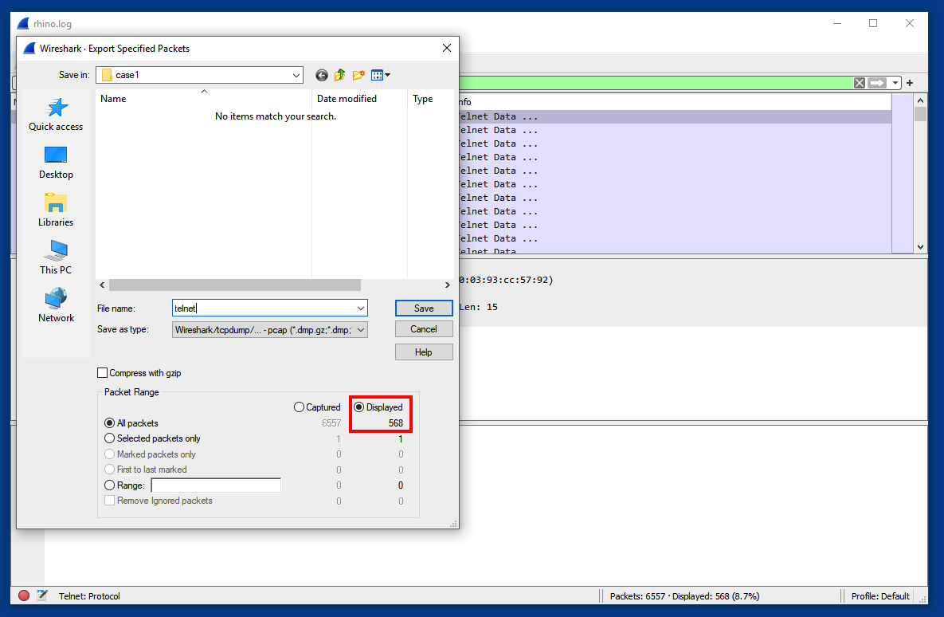Expand the Save as type dropdown
The height and width of the screenshot is (617, 944).
point(361,329)
